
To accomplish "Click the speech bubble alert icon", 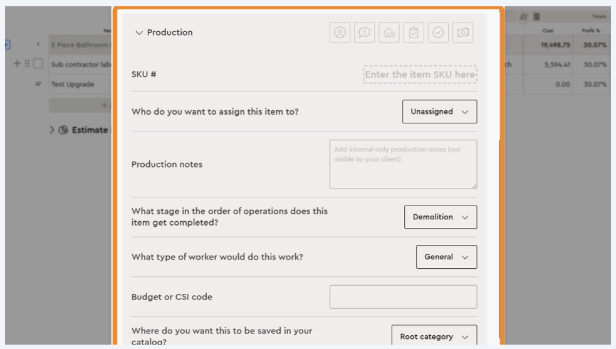I will [364, 33].
